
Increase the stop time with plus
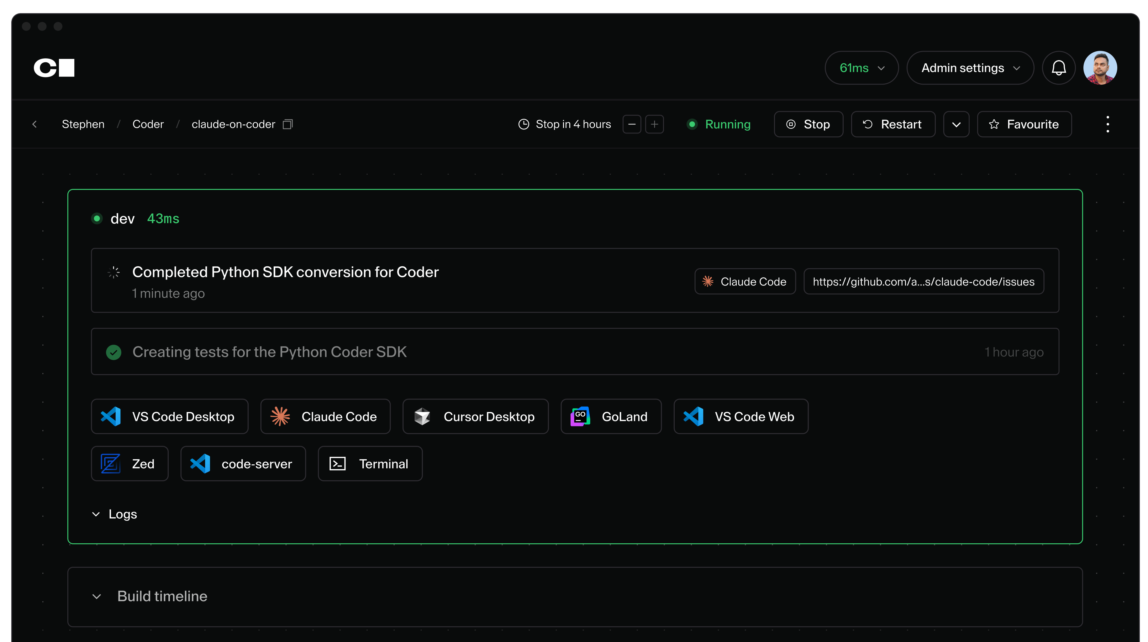click(654, 124)
